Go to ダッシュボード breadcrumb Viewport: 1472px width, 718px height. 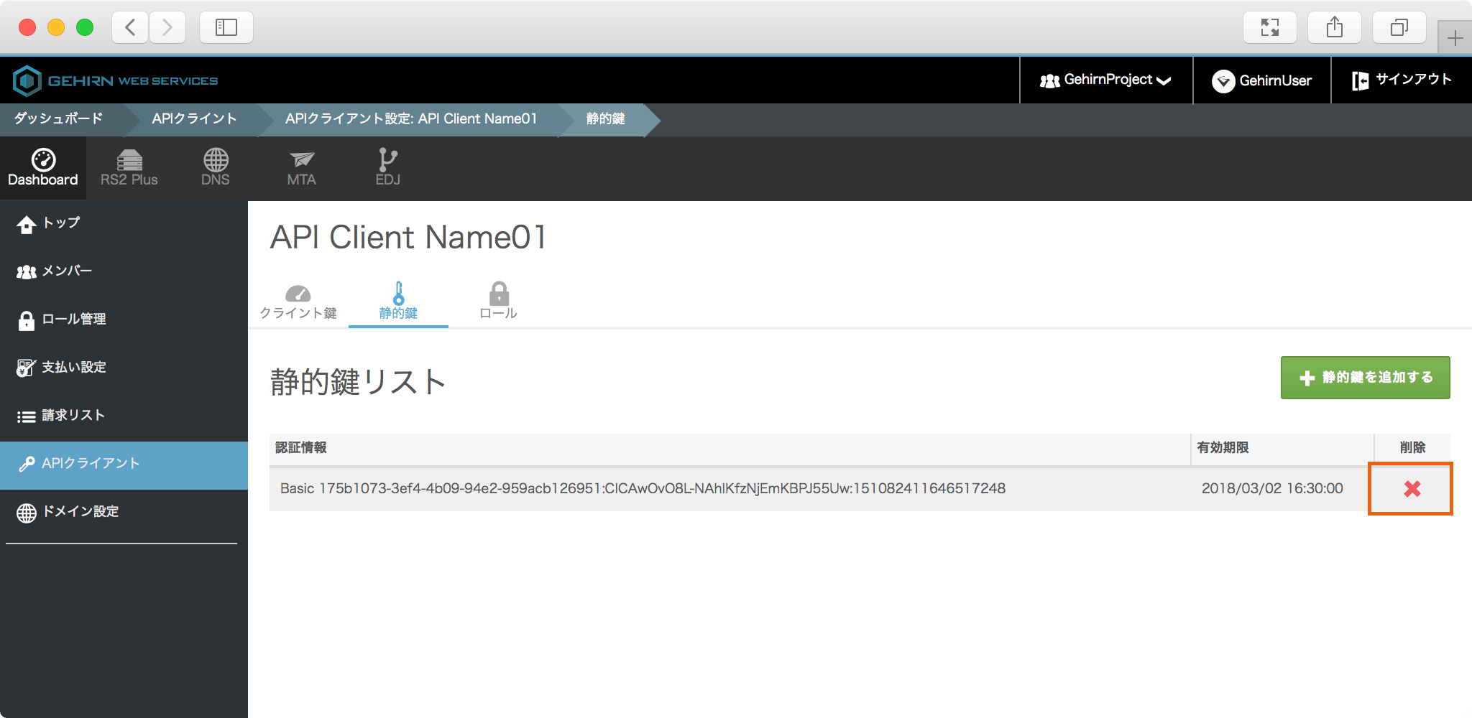click(x=59, y=119)
